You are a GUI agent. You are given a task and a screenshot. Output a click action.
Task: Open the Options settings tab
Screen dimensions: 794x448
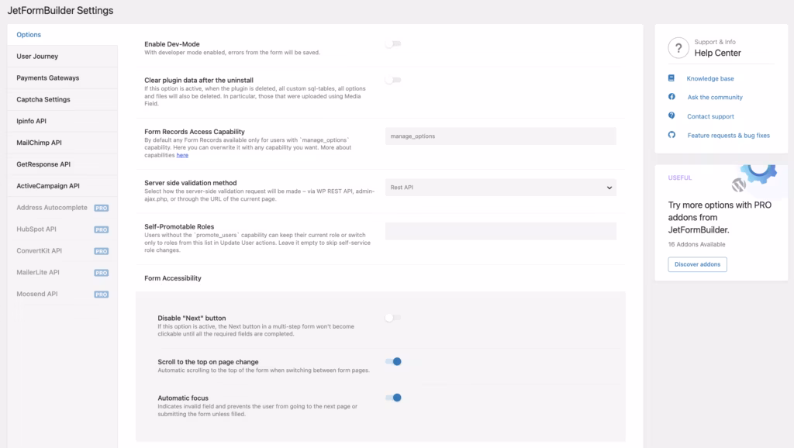[x=62, y=34]
